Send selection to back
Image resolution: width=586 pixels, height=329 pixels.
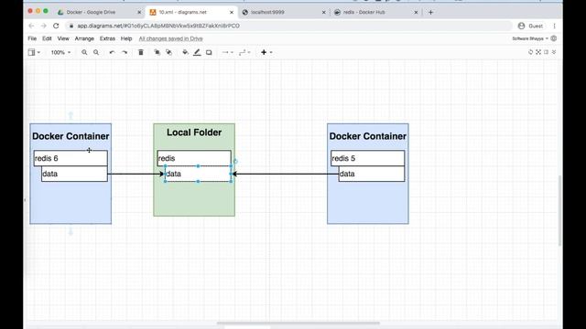click(168, 53)
